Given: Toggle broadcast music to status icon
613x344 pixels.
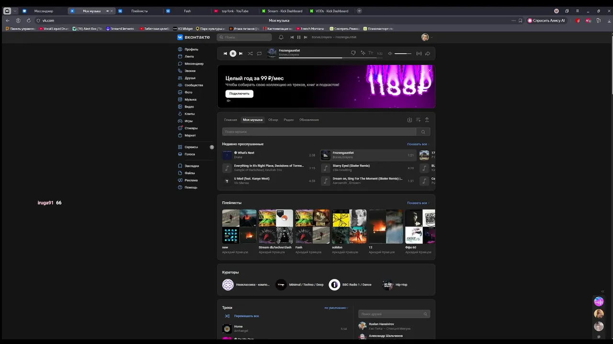Looking at the screenshot, I should pyautogui.click(x=419, y=54).
